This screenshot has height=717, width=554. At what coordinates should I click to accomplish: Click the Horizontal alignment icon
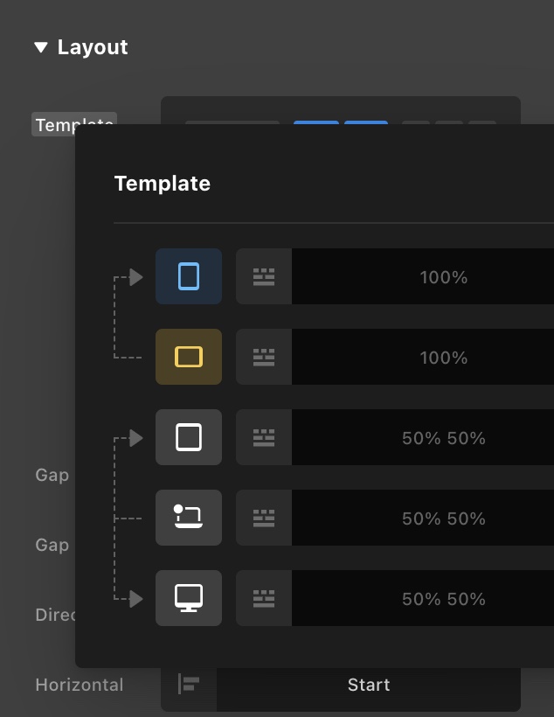coord(189,684)
